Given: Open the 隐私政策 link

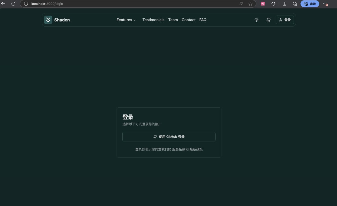Looking at the screenshot, I should (x=196, y=149).
